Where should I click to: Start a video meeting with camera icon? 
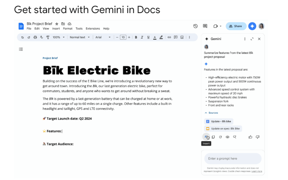tap(216, 26)
